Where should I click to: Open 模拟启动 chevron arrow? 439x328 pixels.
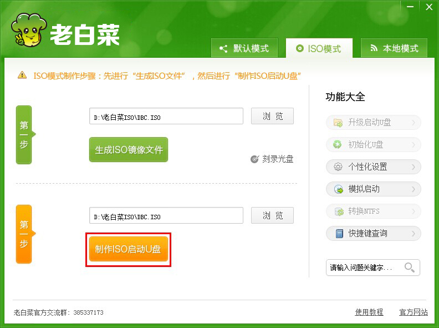coord(414,189)
